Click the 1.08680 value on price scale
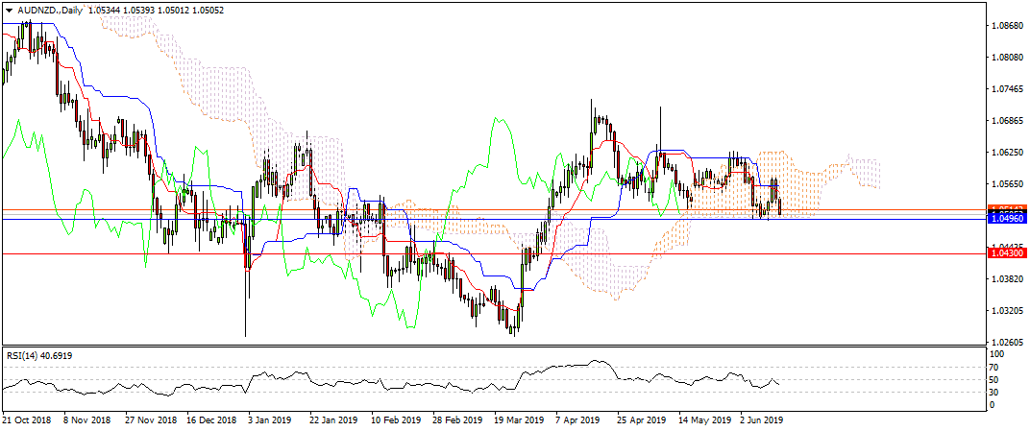1030x431 pixels. [x=1007, y=26]
